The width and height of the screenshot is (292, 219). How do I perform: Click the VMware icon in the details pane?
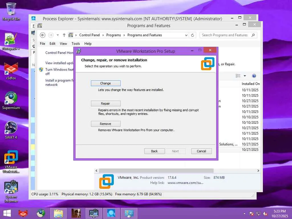(107, 181)
